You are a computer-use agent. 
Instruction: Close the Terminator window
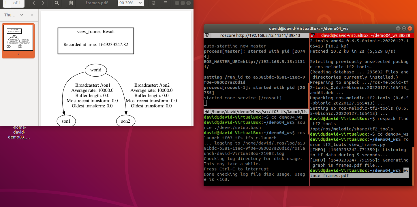[410, 29]
